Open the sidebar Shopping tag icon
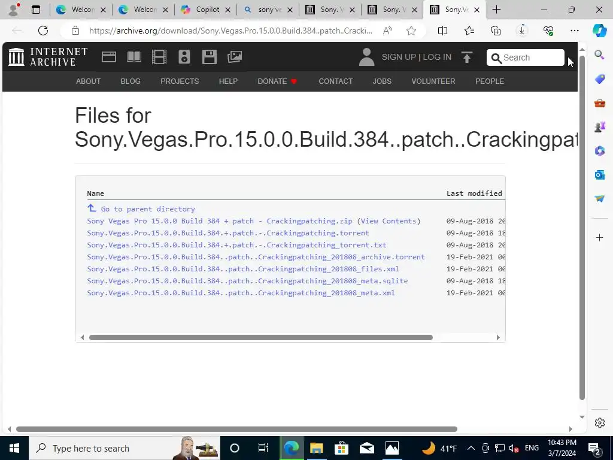 click(x=599, y=78)
